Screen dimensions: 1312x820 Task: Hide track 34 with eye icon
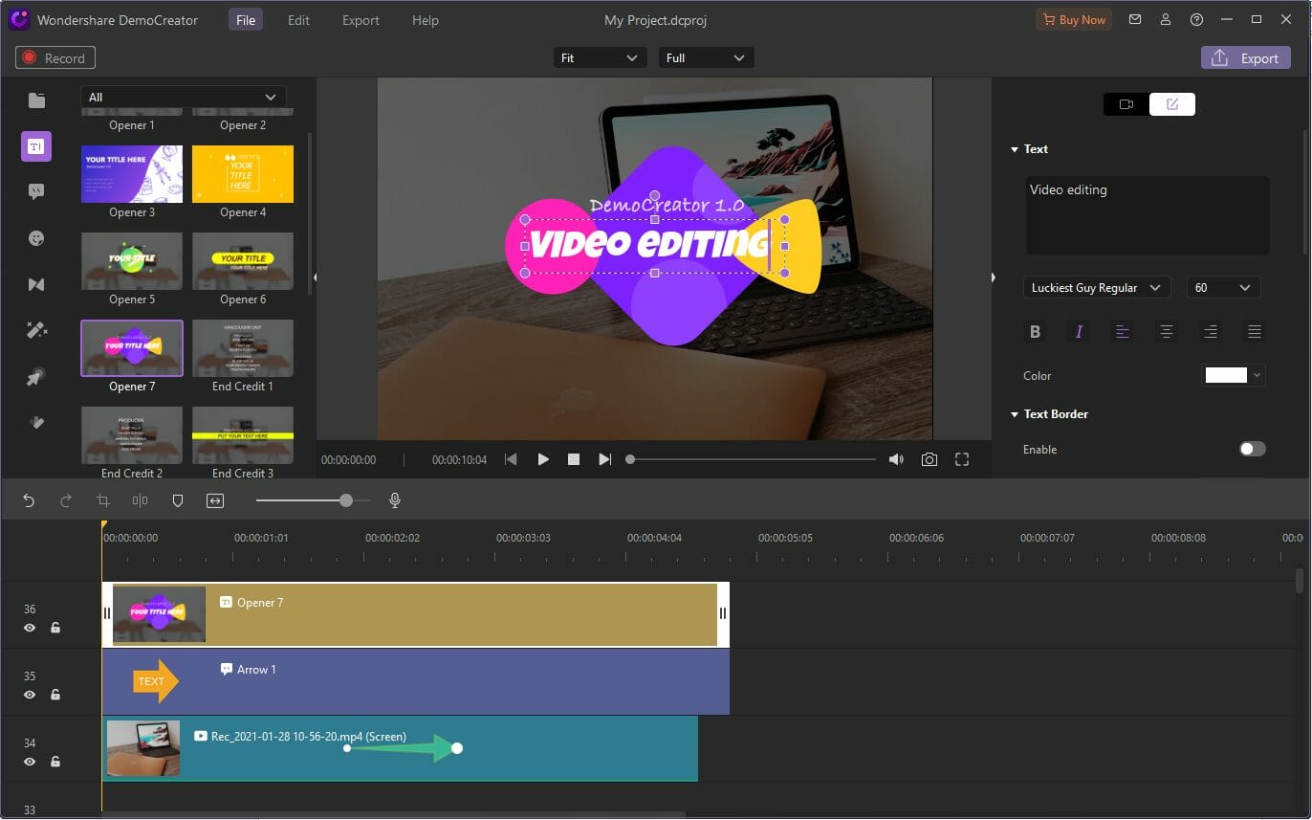pos(30,762)
